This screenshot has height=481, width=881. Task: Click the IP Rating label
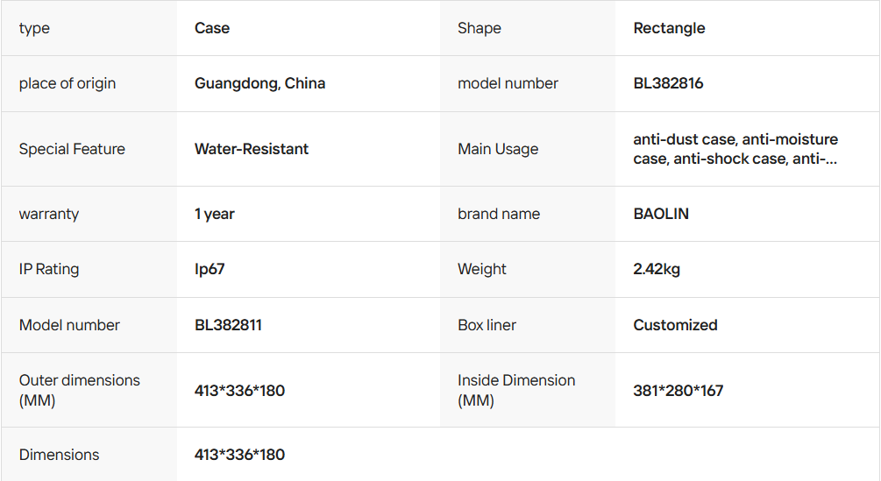click(x=49, y=269)
